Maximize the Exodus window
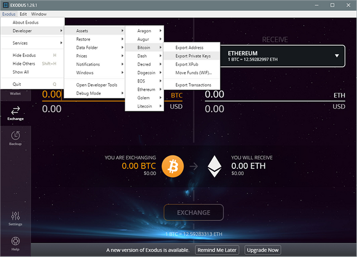357x257 pixels. click(x=332, y=5)
